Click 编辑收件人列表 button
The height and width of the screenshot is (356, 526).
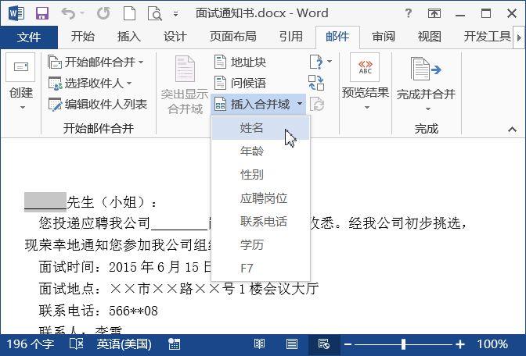[97, 105]
